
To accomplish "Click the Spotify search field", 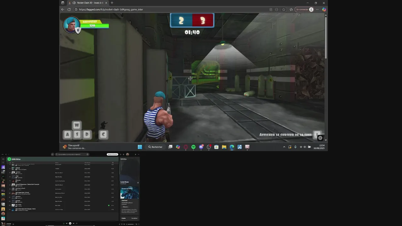I will pyautogui.click(x=72, y=154).
